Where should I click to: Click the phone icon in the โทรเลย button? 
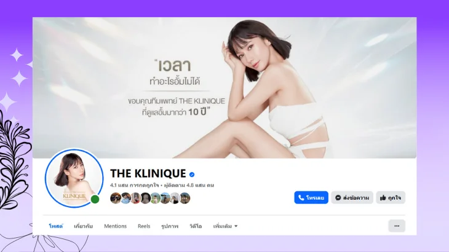(x=301, y=198)
